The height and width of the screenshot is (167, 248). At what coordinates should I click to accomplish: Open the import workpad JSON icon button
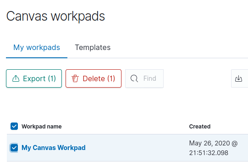click(x=238, y=78)
